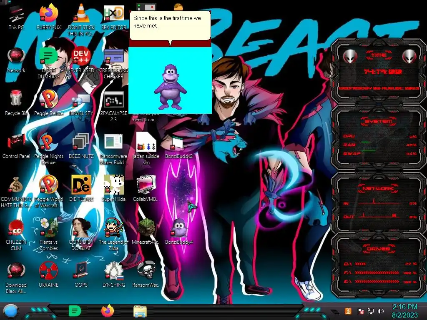This screenshot has width=427, height=320.
Task: Launch Peggle Deluxe shortcut
Action: (48, 102)
